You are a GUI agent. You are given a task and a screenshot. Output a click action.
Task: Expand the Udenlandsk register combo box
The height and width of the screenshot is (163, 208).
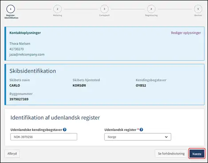[137, 137]
